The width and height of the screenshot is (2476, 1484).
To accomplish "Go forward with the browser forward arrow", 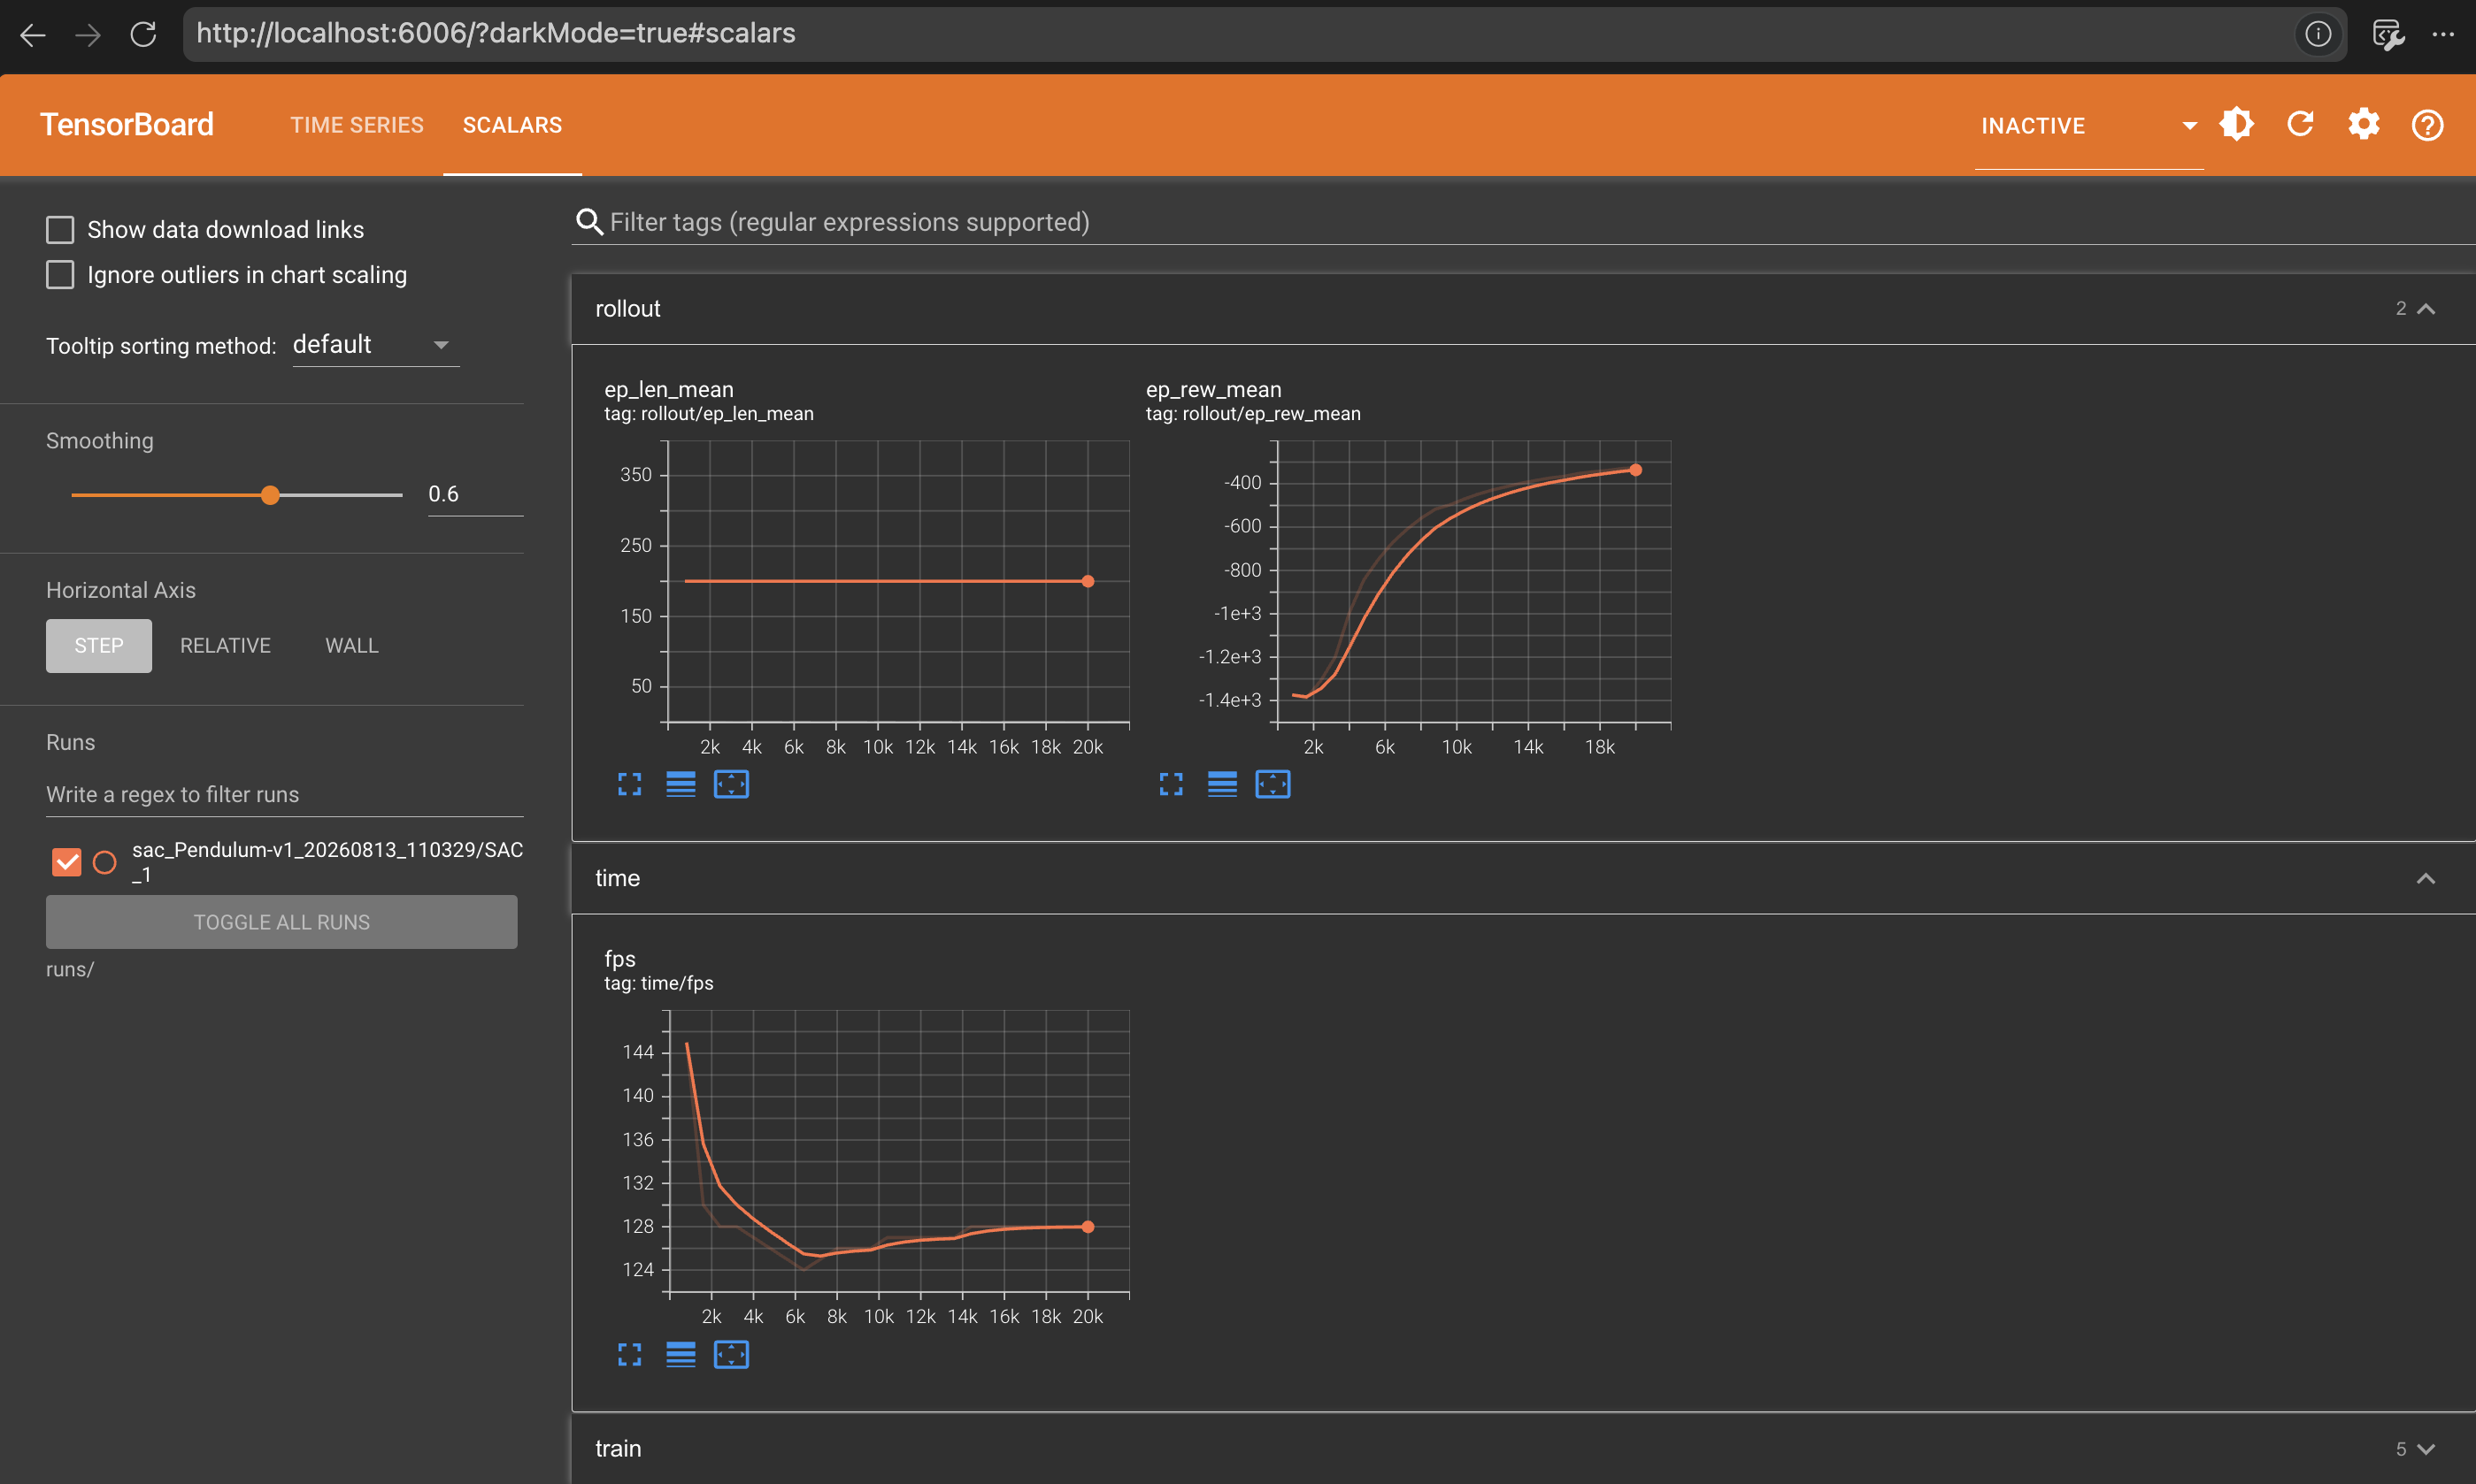I will pyautogui.click(x=88, y=35).
